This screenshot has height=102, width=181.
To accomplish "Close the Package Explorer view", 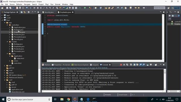I will coord(17,12).
